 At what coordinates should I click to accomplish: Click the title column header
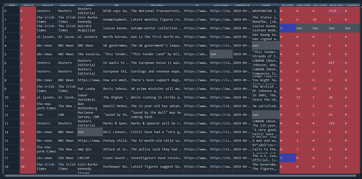click(116, 5)
